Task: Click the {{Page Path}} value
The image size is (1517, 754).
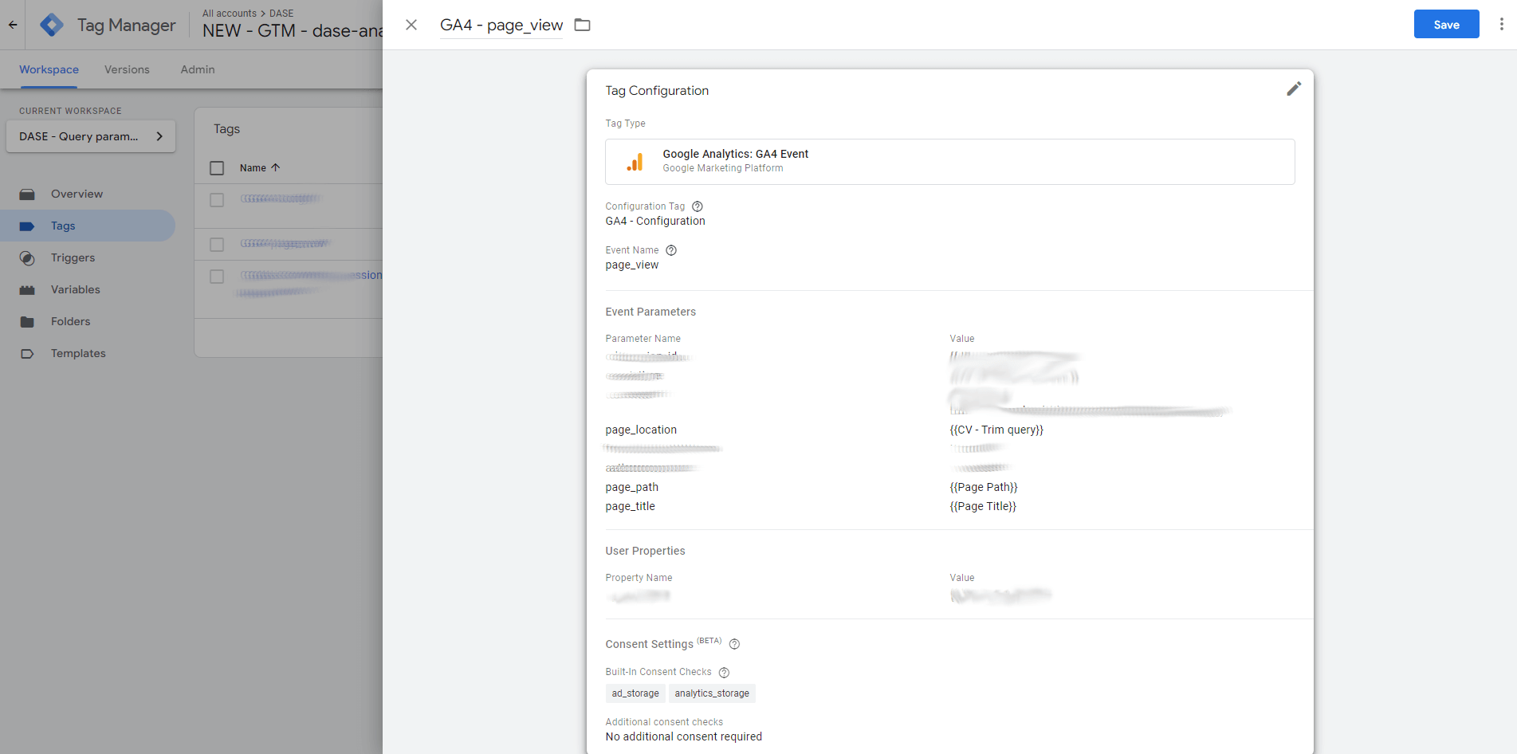Action: 984,487
